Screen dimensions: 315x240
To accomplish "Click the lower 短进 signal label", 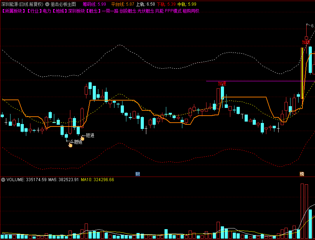I will 78,142.
